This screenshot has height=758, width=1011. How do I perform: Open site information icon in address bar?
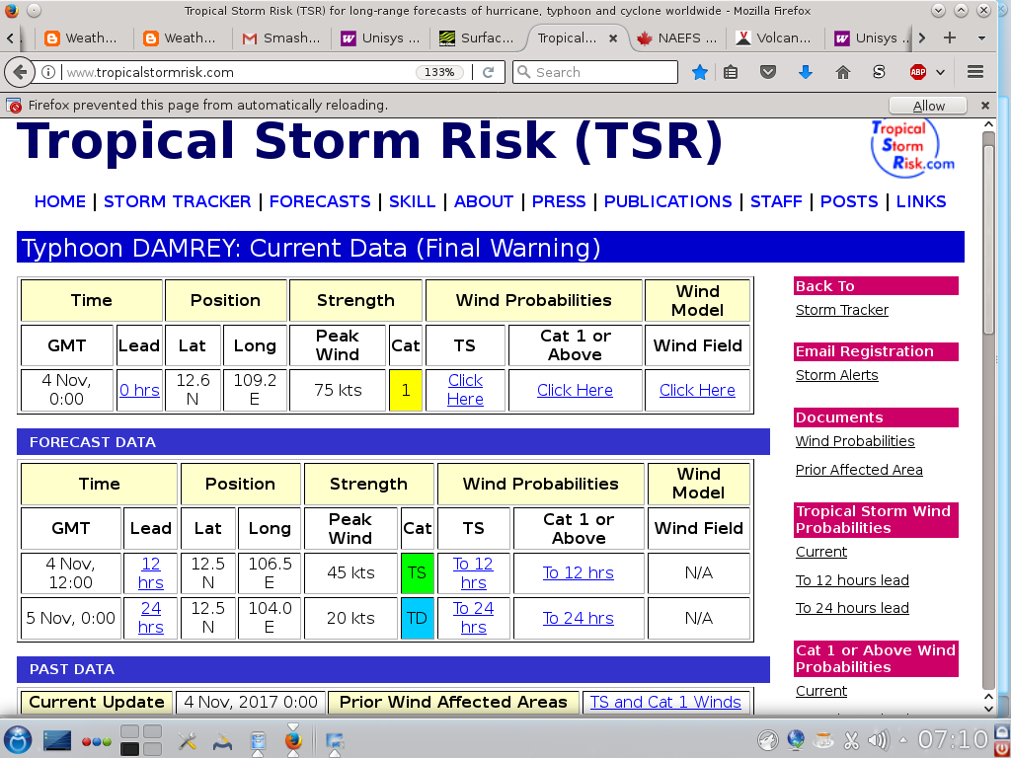48,72
